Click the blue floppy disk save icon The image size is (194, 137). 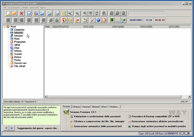click(29, 13)
